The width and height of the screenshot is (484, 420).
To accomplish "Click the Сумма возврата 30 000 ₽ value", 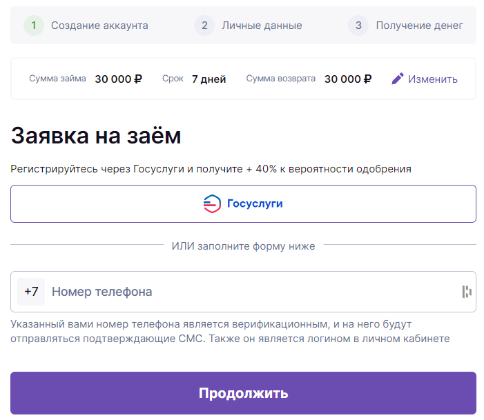I will click(x=348, y=79).
